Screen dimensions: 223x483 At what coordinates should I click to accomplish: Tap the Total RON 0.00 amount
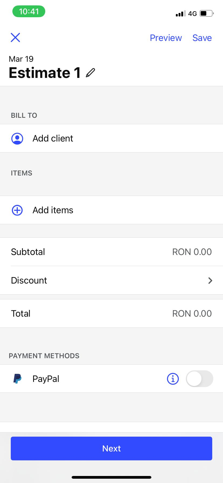coord(192,313)
